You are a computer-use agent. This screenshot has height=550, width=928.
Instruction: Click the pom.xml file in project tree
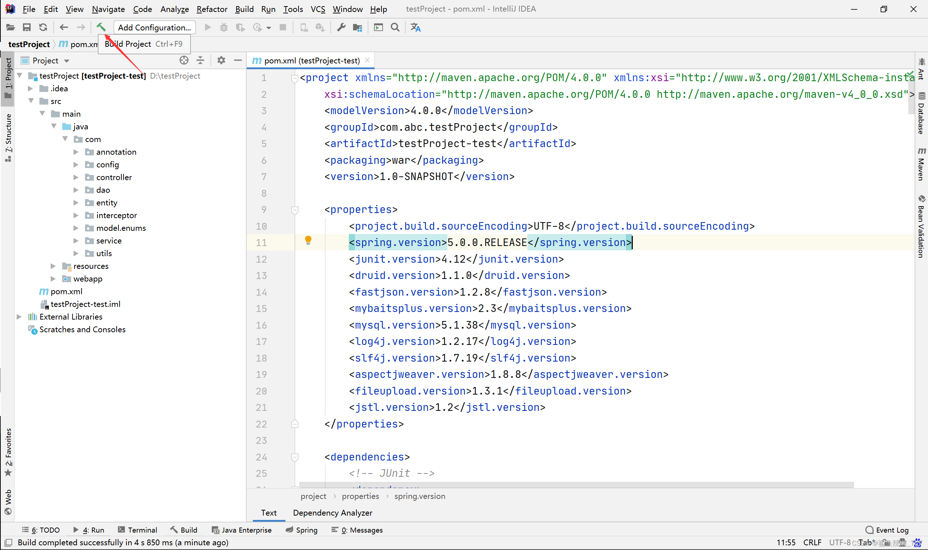[x=65, y=291]
